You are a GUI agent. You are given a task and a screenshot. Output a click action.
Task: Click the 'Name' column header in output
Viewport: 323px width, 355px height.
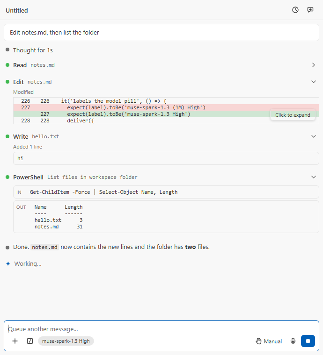[x=40, y=207]
